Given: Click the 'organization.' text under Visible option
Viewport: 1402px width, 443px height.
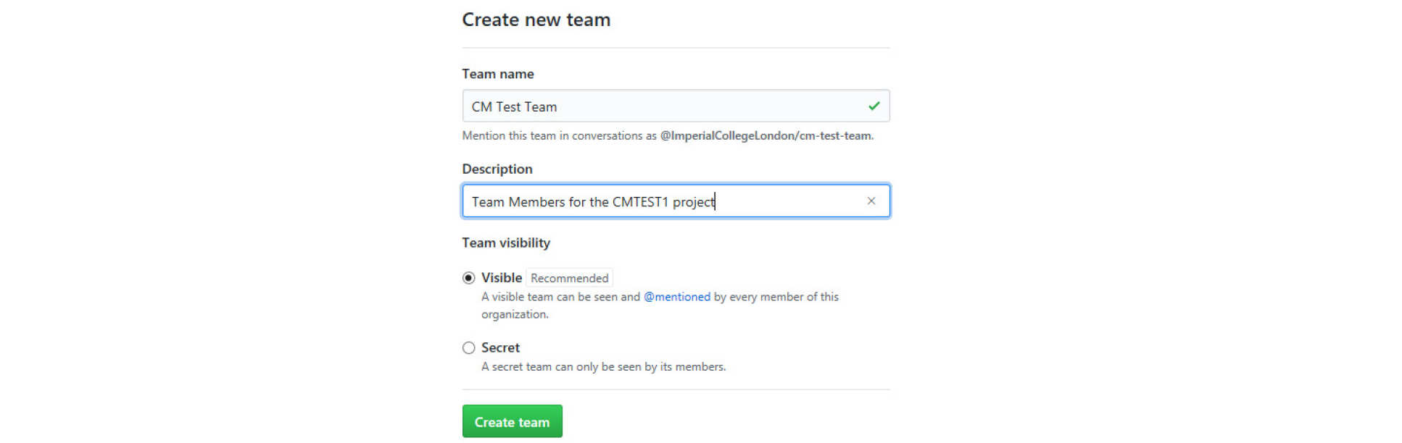Looking at the screenshot, I should [515, 314].
